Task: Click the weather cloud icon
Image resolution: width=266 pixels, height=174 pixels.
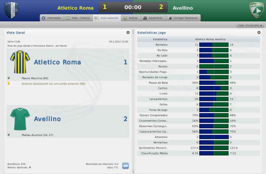Action: coord(126,166)
